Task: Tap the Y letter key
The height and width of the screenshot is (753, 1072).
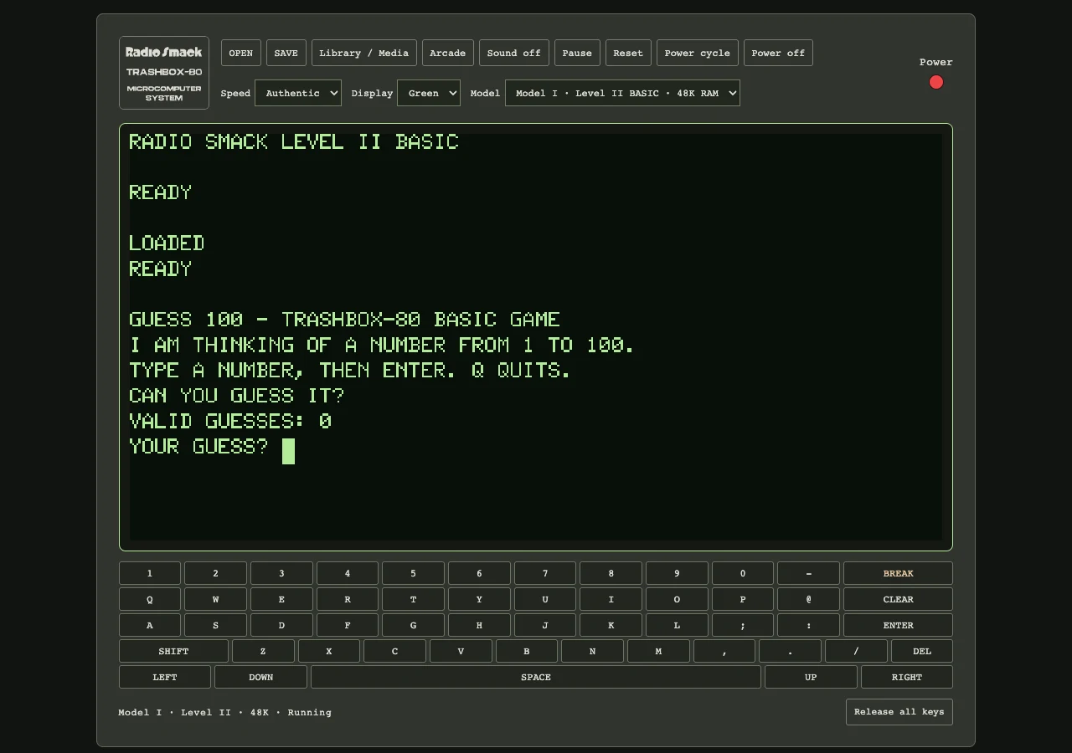Action: pos(479,599)
